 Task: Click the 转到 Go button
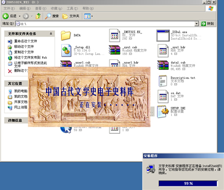208,24
